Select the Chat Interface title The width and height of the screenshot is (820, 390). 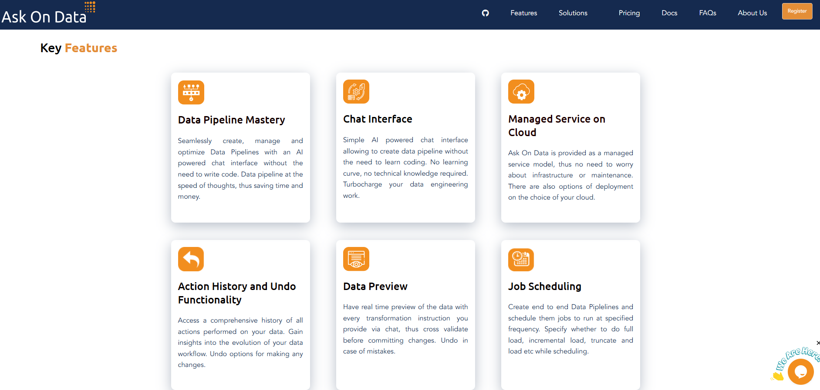(x=378, y=119)
